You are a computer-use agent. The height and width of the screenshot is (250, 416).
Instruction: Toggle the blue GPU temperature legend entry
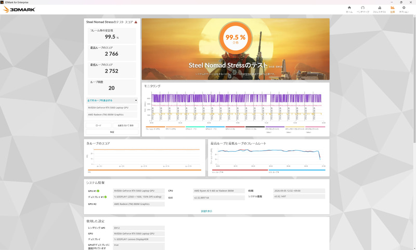pos(215,128)
